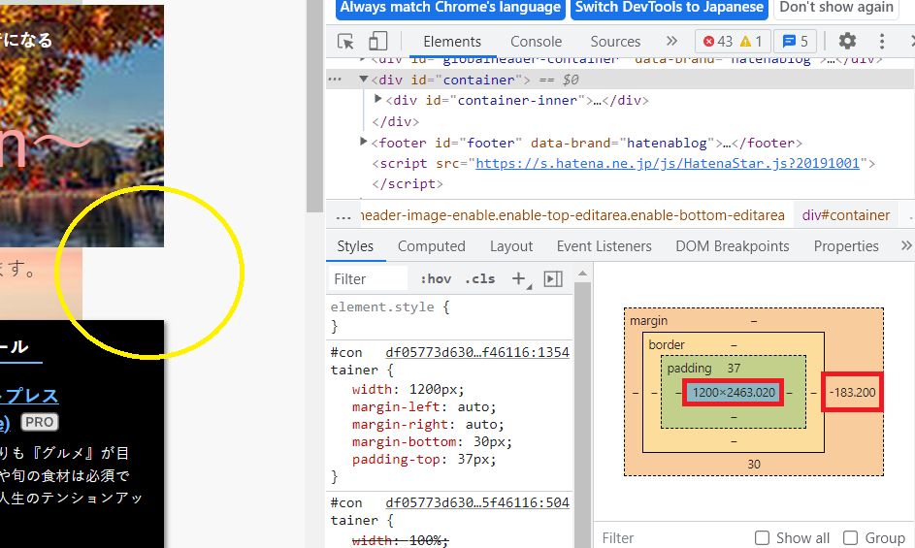
Task: Toggle :hov element state
Action: tap(436, 279)
